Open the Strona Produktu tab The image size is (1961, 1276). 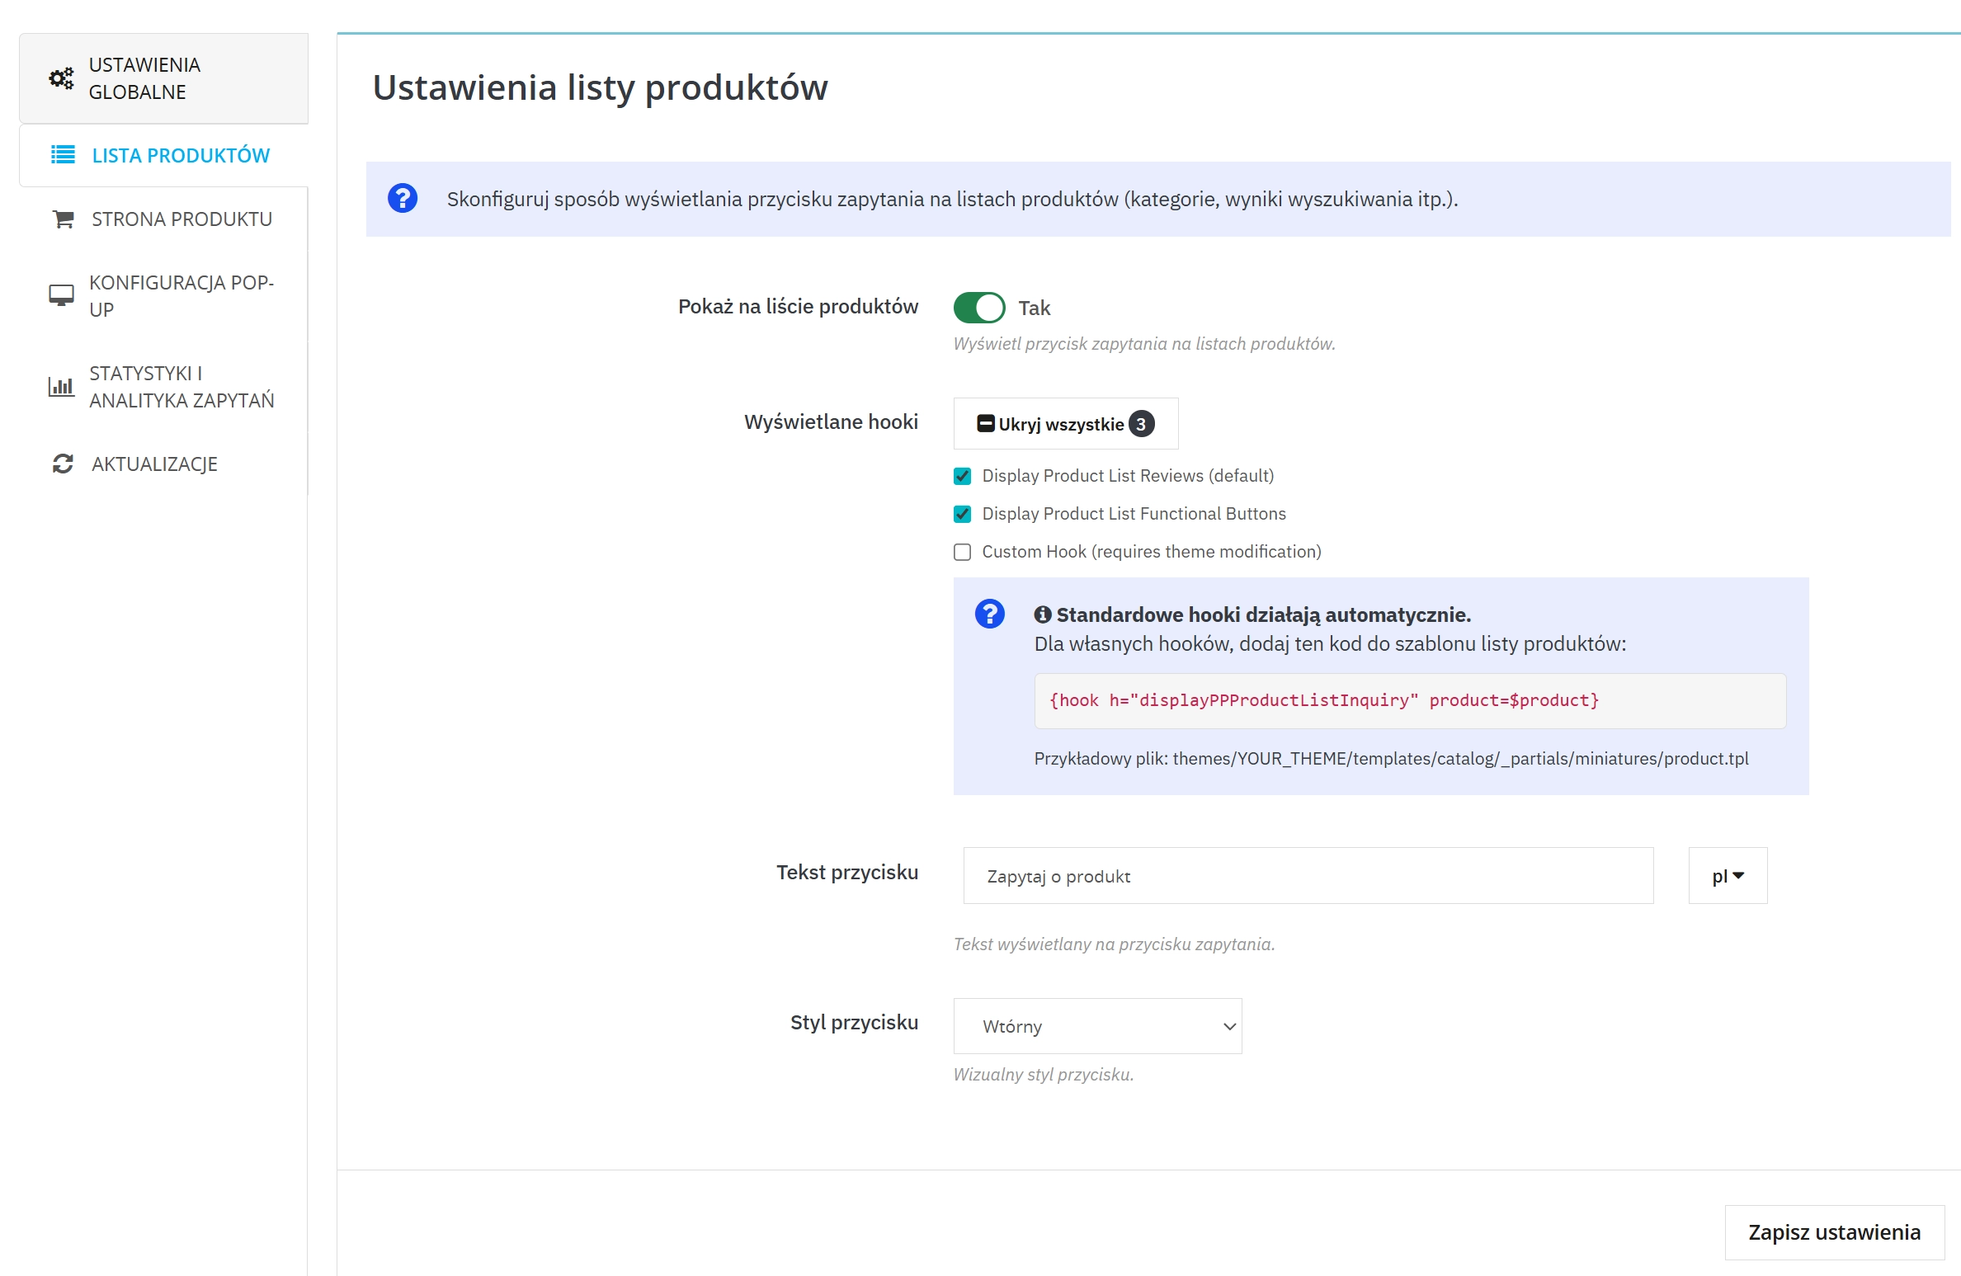click(181, 219)
